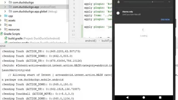Viewport: 178px width, 100px height.
Task: Tap the emulator Back navigation button
Action: click(x=127, y=97)
